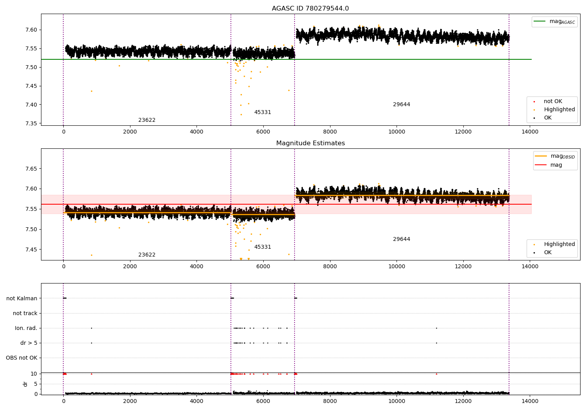586x410 pixels.
Task: Click "Highlighted" in the AGASC ID plot legend
Action: click(x=559, y=110)
